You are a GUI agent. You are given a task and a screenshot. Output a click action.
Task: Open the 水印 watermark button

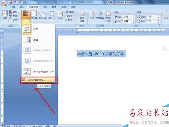click(92, 16)
